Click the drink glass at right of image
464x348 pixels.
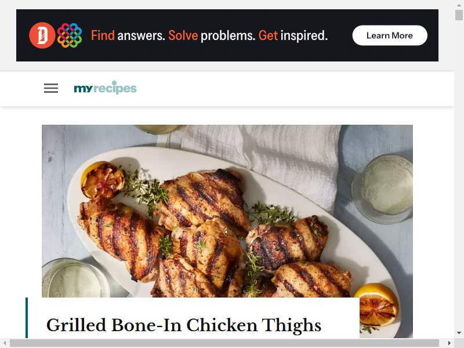[382, 188]
